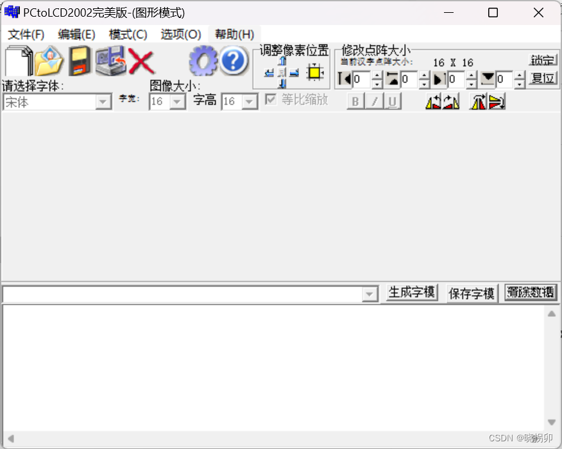Increase the left edge spinner value
The image size is (562, 449).
coord(377,75)
